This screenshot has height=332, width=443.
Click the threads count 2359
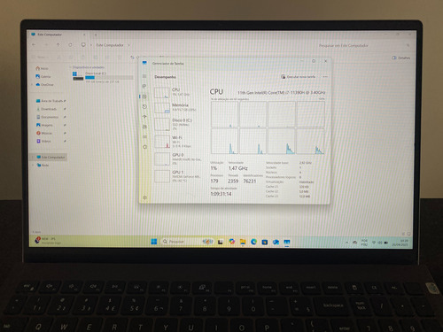233,181
